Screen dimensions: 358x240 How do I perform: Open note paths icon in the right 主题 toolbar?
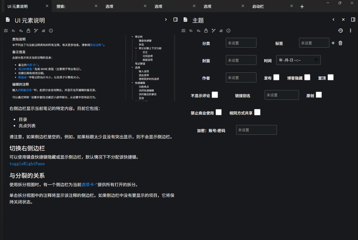pyautogui.click(x=206, y=31)
